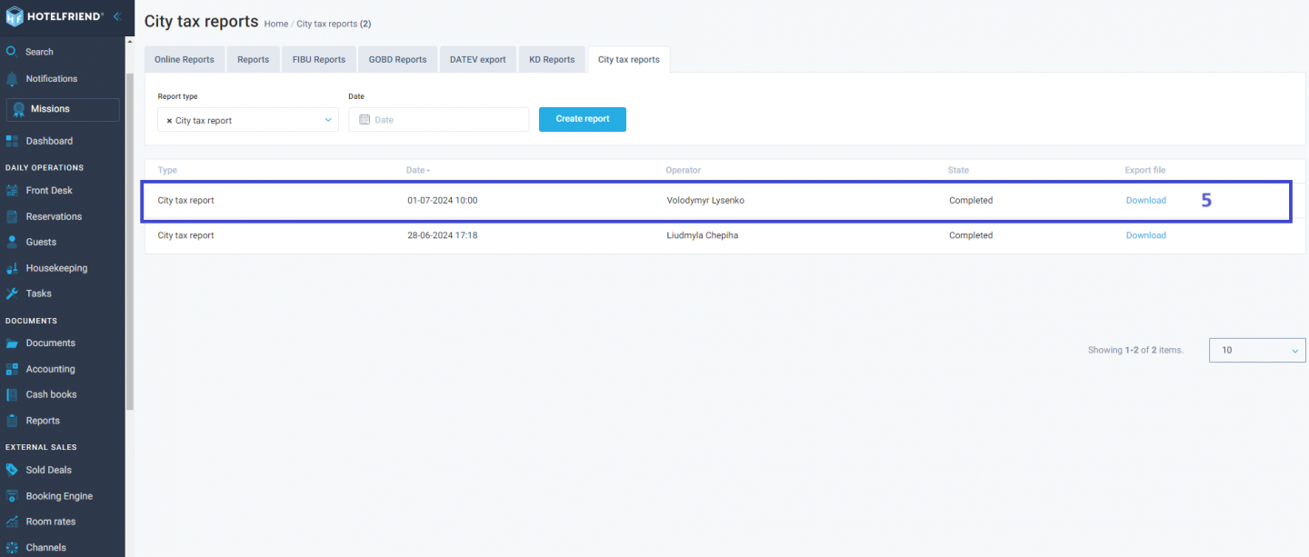Click the Create report button
1309x557 pixels.
[x=583, y=119]
